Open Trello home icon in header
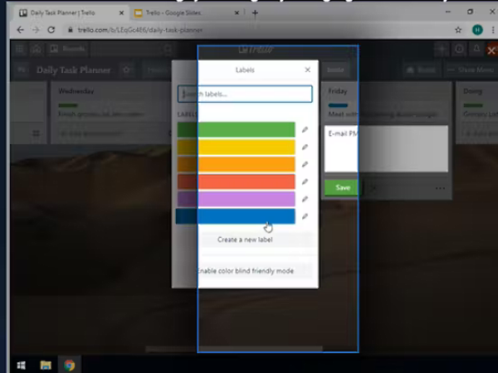The height and width of the screenshot is (373, 498). point(37,49)
